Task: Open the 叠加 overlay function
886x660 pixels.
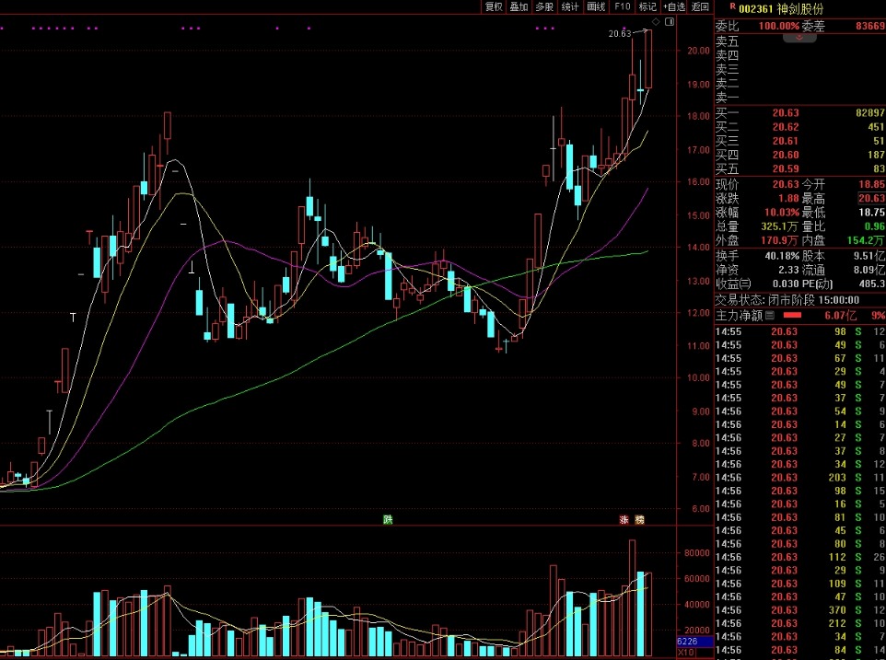Action: [x=519, y=6]
